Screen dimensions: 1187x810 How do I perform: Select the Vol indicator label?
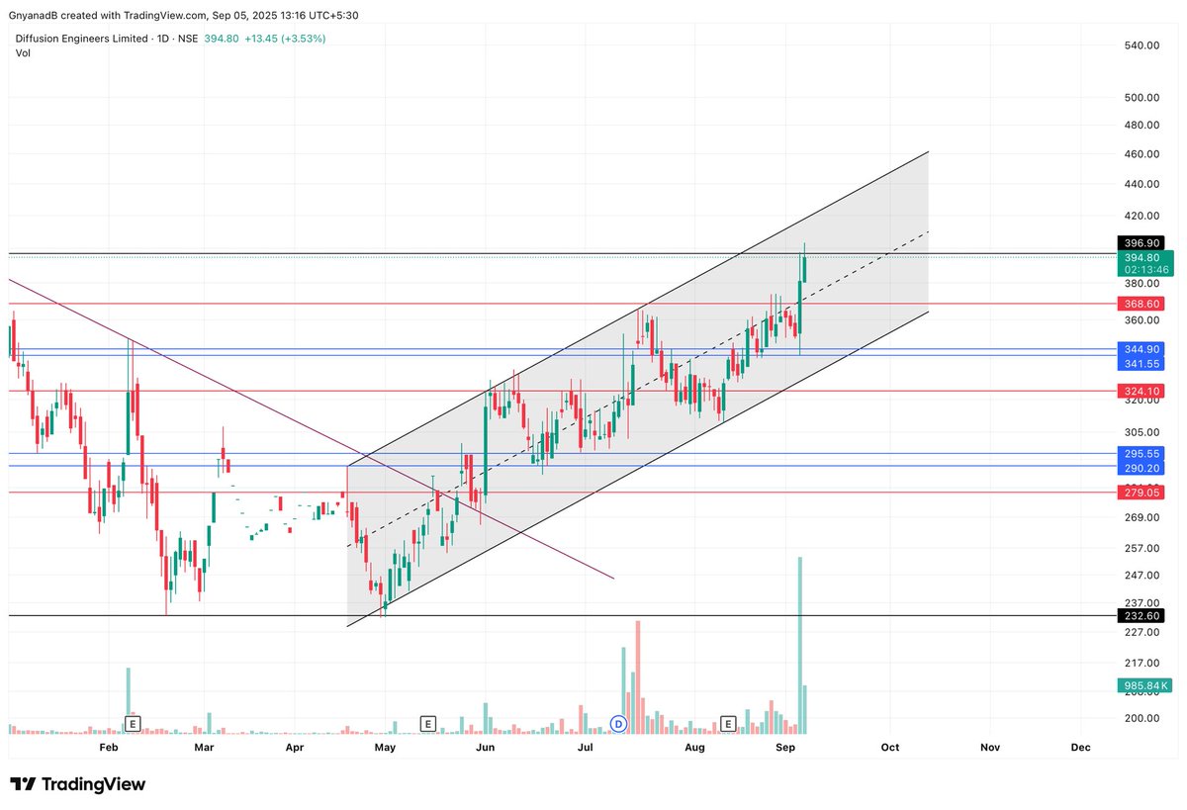click(x=22, y=53)
